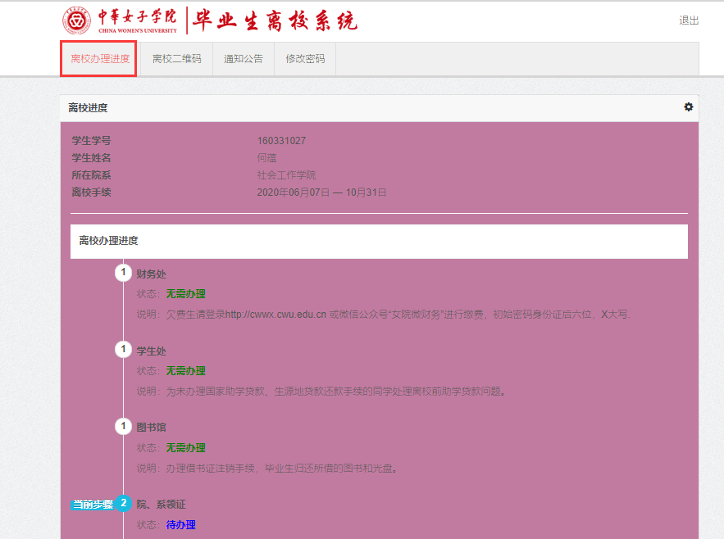
Task: Select the blue step 2 circle marker
Action: [x=124, y=503]
